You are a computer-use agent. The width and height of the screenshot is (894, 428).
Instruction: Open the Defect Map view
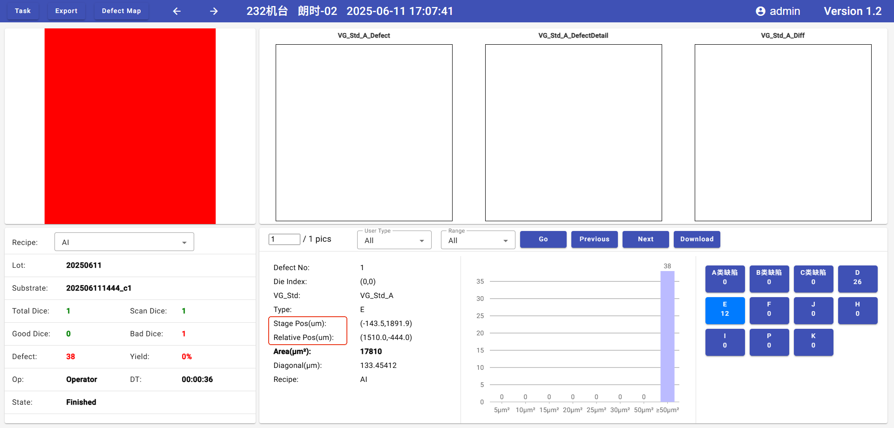coord(121,11)
